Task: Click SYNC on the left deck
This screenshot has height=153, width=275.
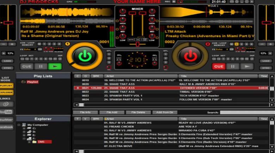Action: pos(7,68)
